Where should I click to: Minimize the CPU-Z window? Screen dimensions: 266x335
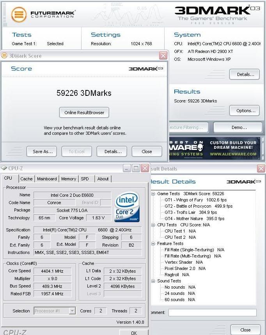127,168
